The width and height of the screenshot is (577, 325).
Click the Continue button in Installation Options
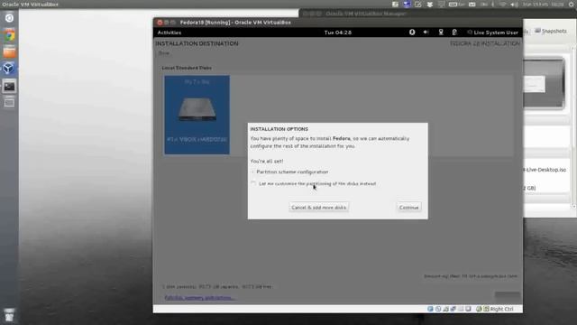(x=408, y=208)
